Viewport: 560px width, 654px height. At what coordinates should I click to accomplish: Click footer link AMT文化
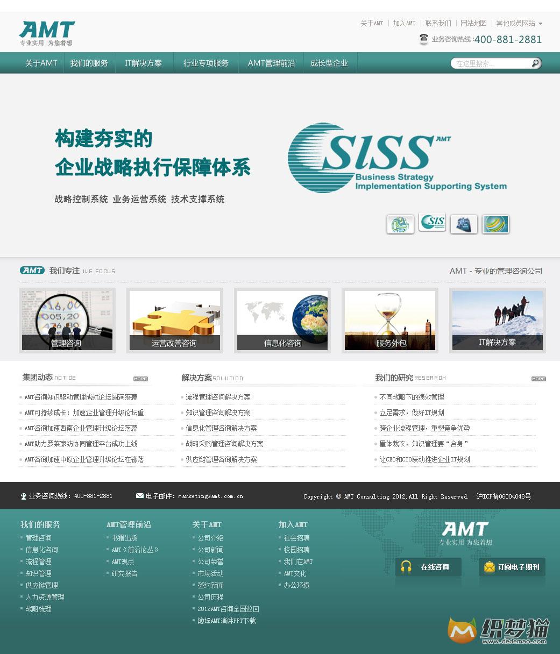(295, 573)
